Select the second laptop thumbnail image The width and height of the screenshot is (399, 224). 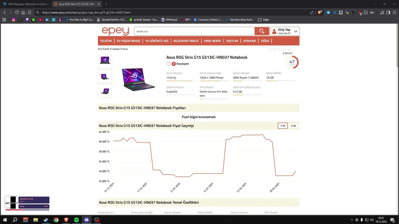tap(105, 76)
